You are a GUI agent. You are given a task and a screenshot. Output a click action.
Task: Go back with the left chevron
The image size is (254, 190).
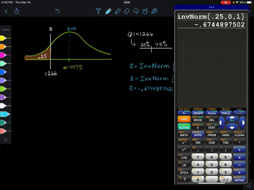6,12
